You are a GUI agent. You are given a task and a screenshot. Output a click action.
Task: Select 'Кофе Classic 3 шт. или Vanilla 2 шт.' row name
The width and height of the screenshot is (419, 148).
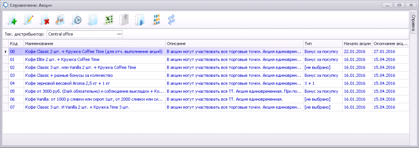[x=95, y=67]
